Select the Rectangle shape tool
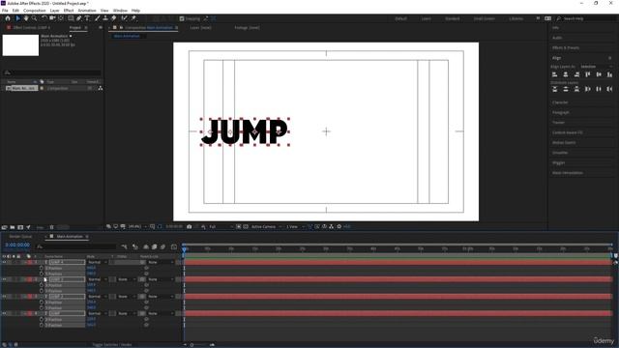Image resolution: width=619 pixels, height=348 pixels. (71, 18)
